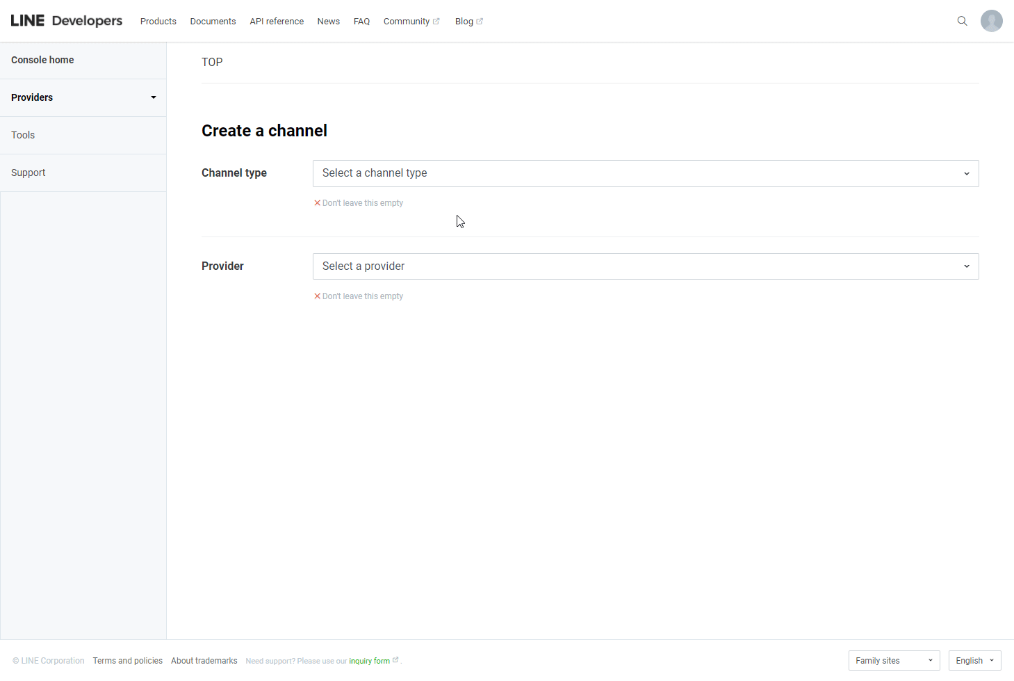Open Tools in the sidebar
Screen dimensions: 1014x681
coord(83,135)
